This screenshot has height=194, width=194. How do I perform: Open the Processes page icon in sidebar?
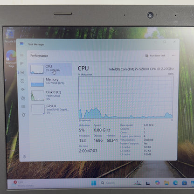pos(22,63)
